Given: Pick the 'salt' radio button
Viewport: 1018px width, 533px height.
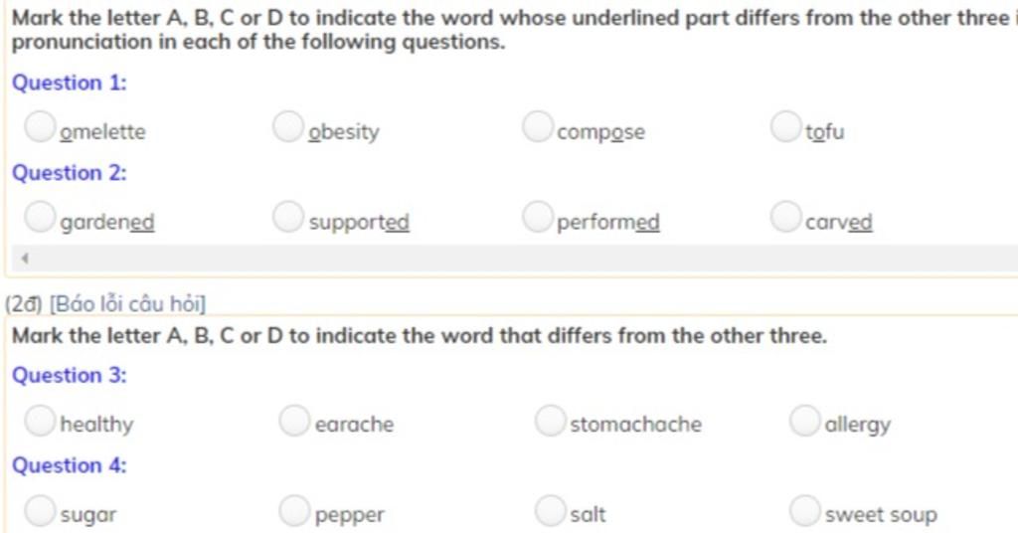Looking at the screenshot, I should [551, 511].
